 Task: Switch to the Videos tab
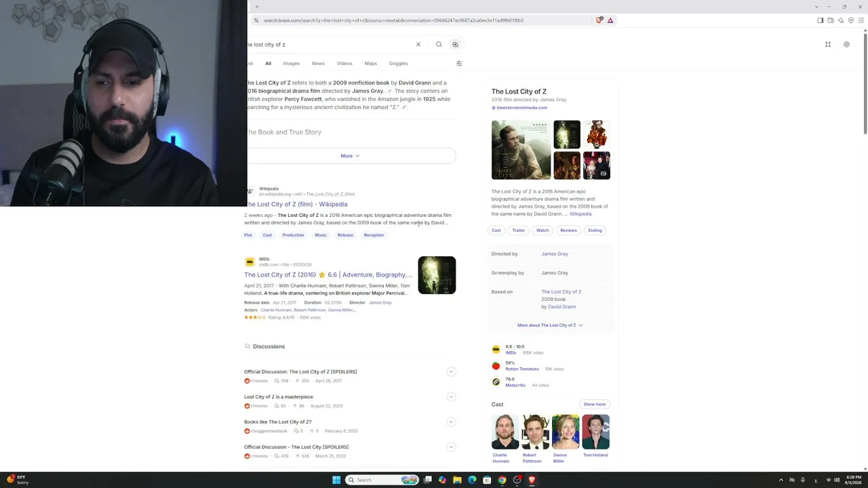[344, 64]
